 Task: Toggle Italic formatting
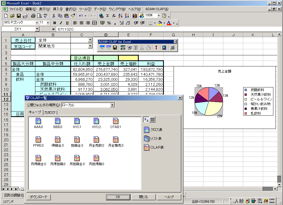(61, 23)
